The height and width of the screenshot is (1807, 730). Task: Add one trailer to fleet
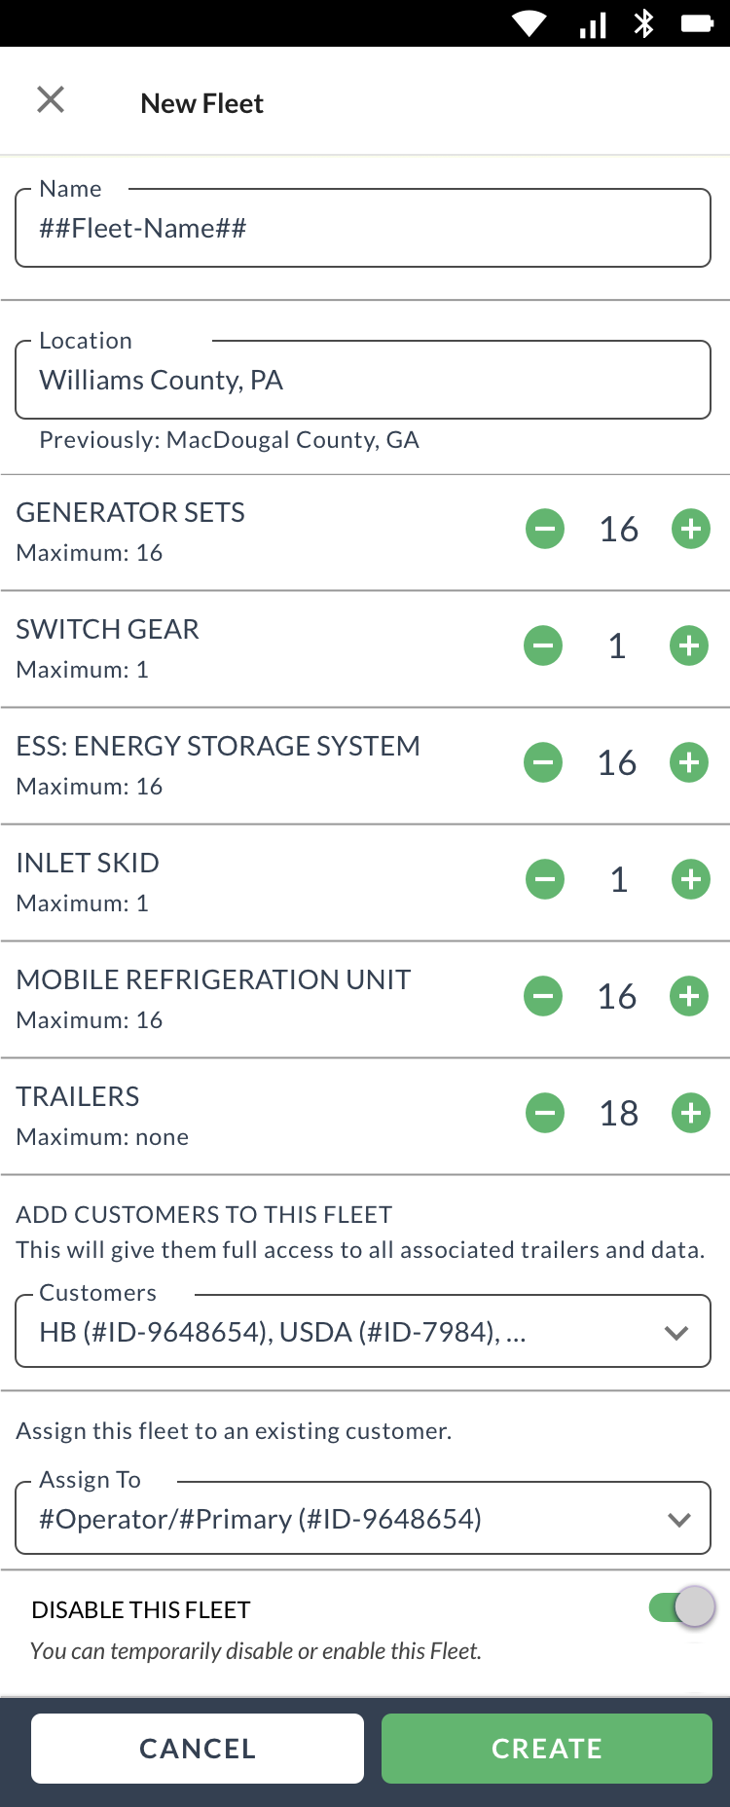pyautogui.click(x=691, y=1113)
